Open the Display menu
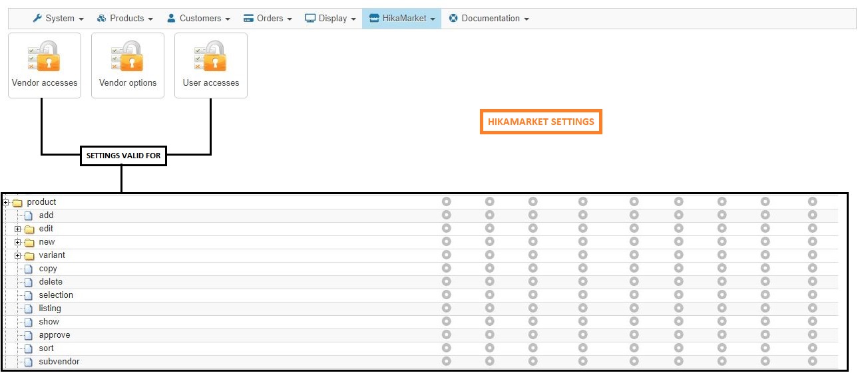Image resolution: width=860 pixels, height=377 pixels. (330, 19)
